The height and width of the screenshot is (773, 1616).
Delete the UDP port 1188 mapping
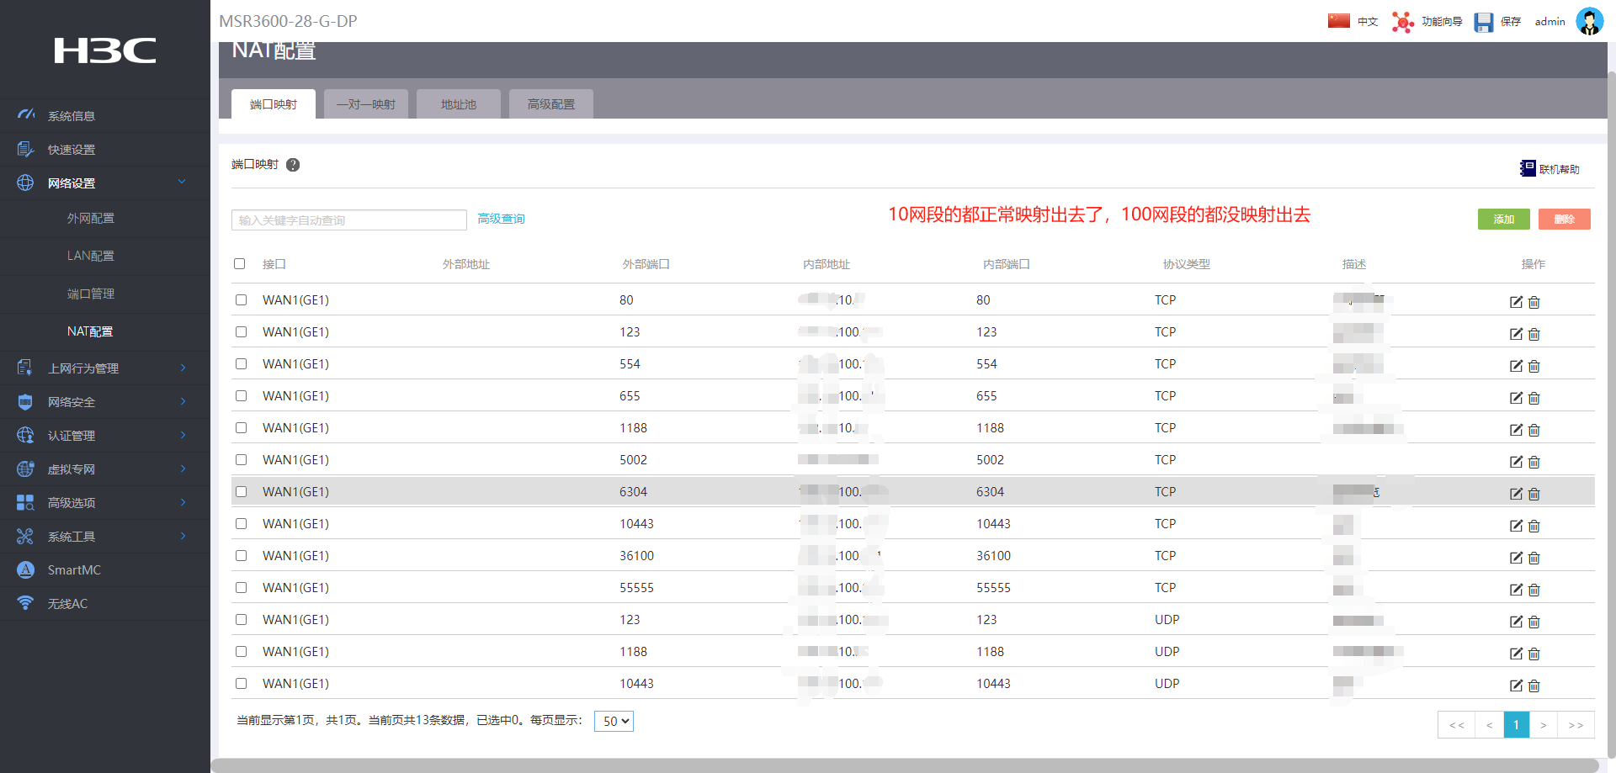tap(1534, 654)
